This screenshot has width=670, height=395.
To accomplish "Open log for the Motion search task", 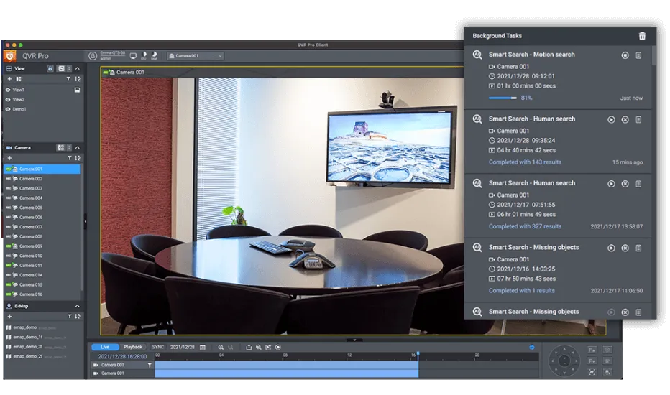I will tap(638, 55).
